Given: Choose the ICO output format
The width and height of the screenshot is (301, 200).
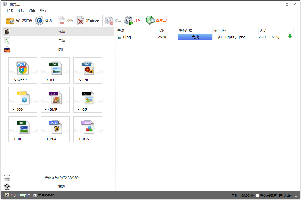Looking at the screenshot, I should point(23,100).
